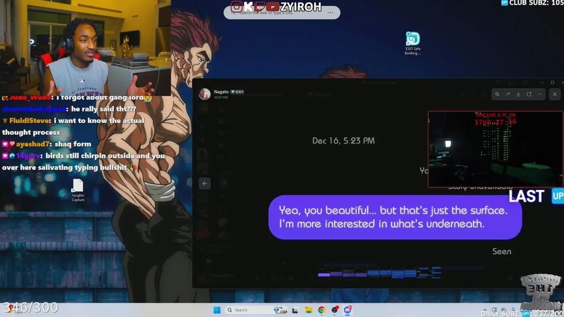Click the ICKY server tag badge
Viewport: 564px width, 317px height.
pyautogui.click(x=237, y=92)
